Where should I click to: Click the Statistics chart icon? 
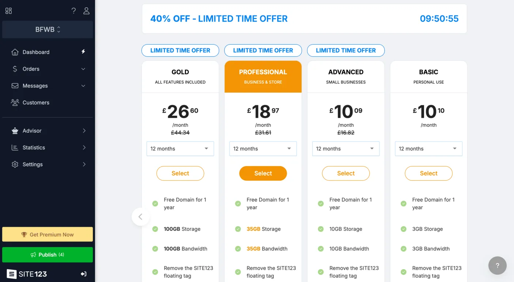15,147
